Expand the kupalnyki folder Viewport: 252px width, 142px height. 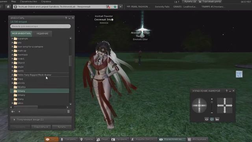point(12,39)
